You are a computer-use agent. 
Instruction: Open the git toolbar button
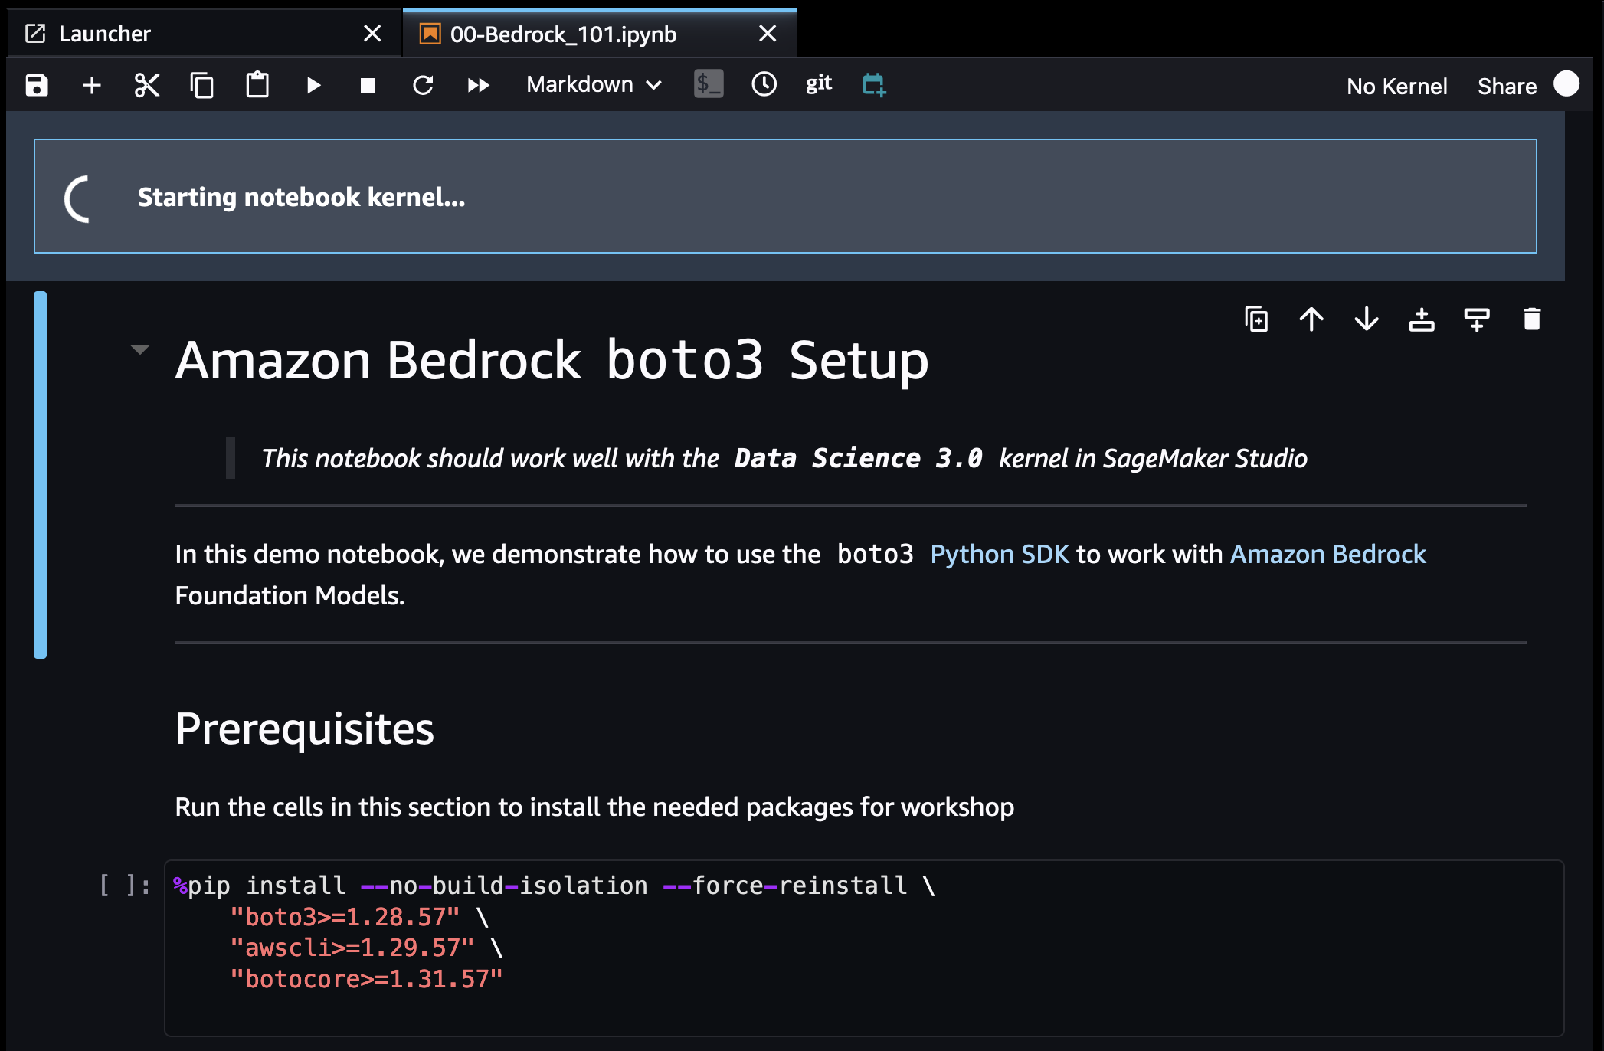(x=818, y=83)
